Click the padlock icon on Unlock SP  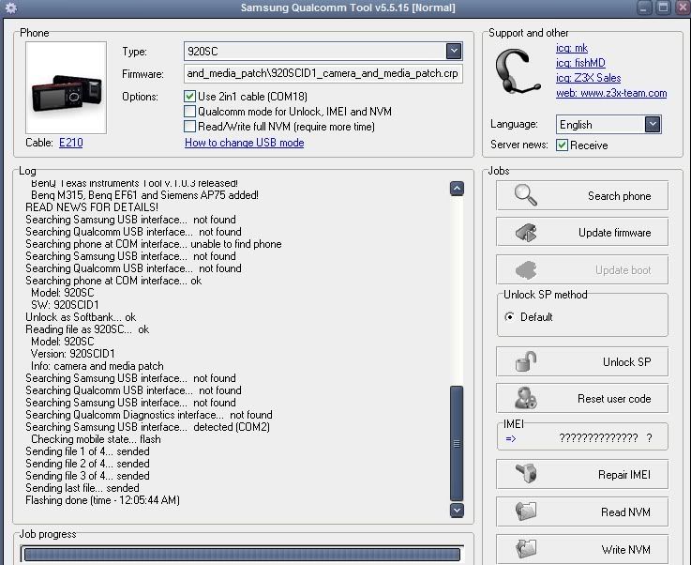(x=525, y=361)
